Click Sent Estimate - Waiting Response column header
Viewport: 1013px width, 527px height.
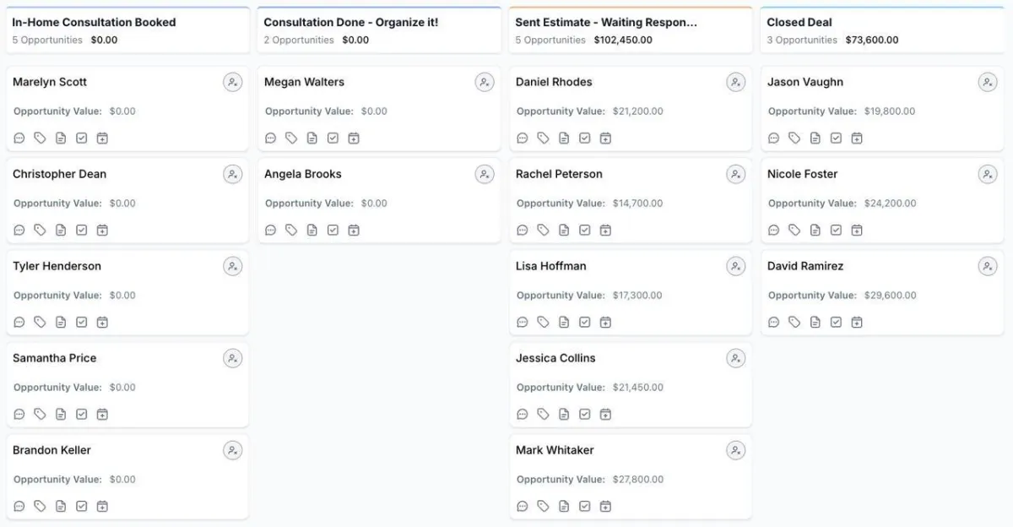pos(606,23)
